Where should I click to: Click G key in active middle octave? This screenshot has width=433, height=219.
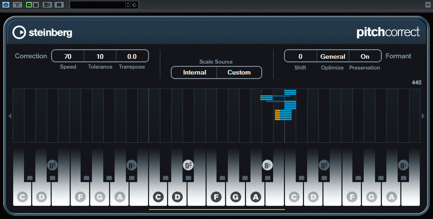[x=236, y=197]
